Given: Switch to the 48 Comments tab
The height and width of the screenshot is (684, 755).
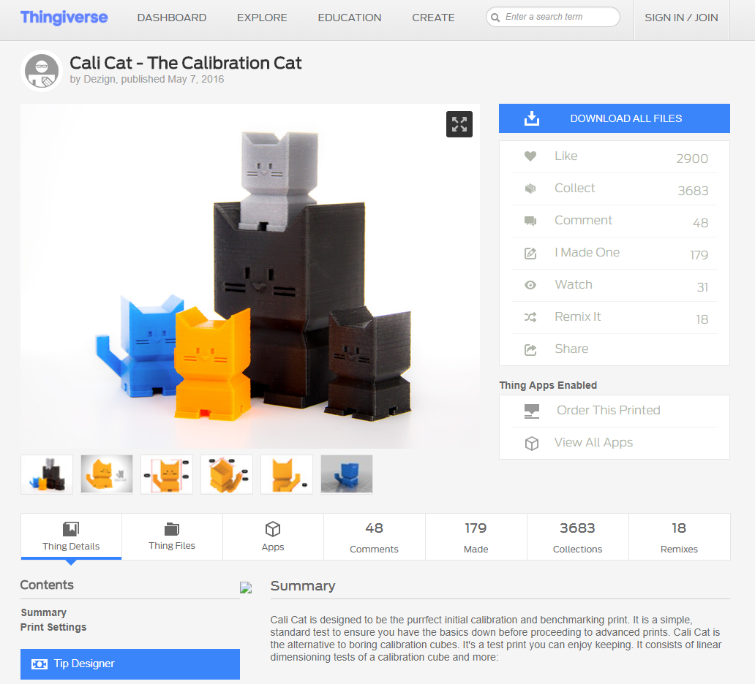Looking at the screenshot, I should pos(374,537).
